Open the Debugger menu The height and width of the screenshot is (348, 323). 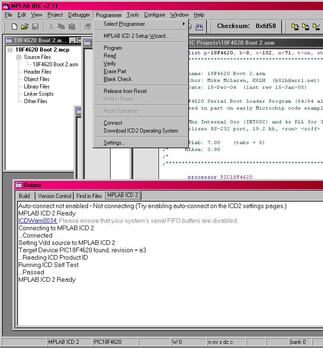(79, 15)
